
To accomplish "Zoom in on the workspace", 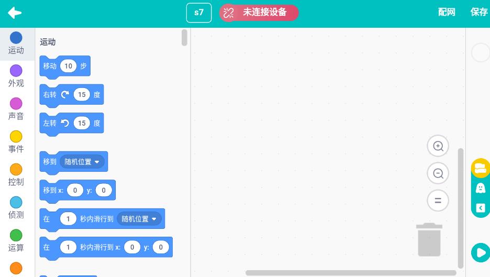I will [438, 146].
